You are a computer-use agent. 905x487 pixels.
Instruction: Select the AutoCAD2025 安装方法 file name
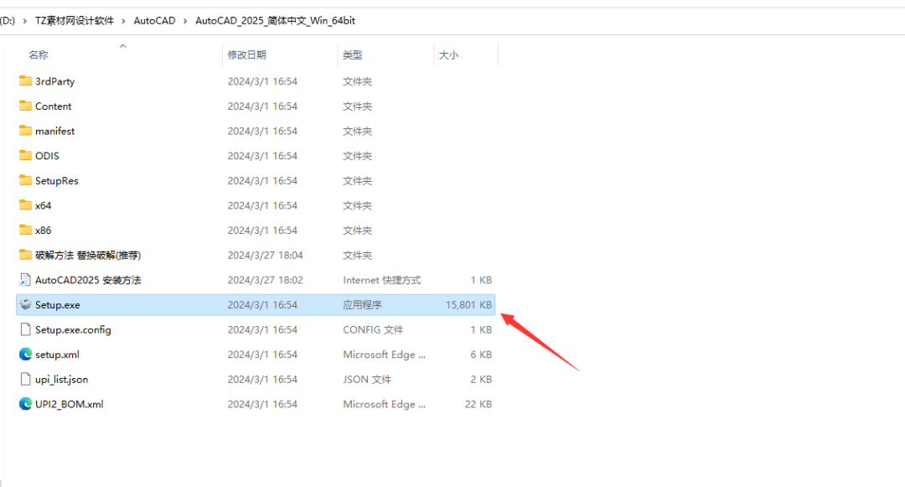[88, 280]
